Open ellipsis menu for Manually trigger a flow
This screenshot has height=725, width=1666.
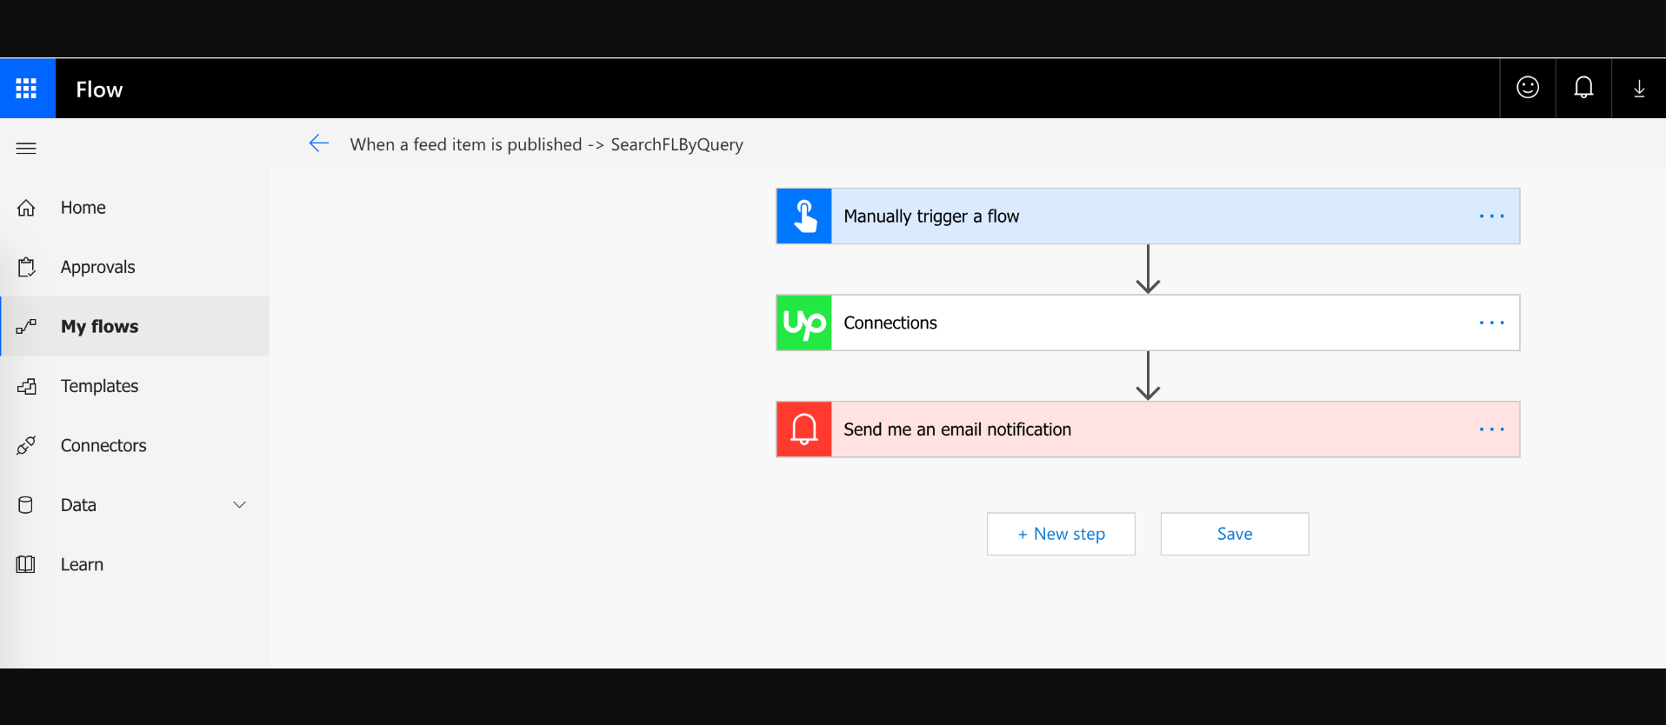click(1491, 216)
